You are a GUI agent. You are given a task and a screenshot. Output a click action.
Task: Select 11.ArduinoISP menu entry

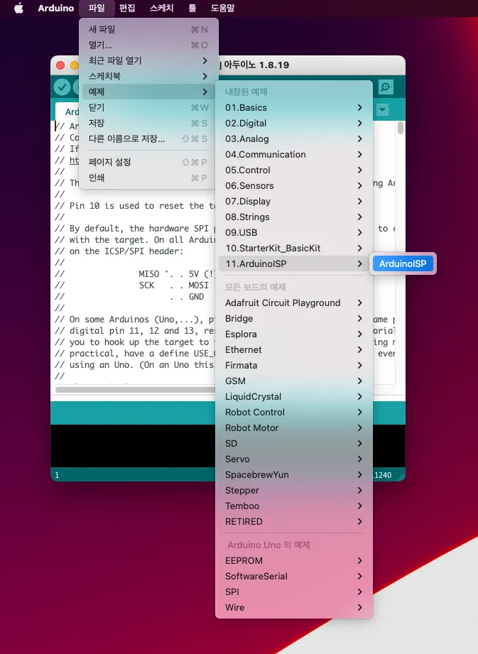293,264
